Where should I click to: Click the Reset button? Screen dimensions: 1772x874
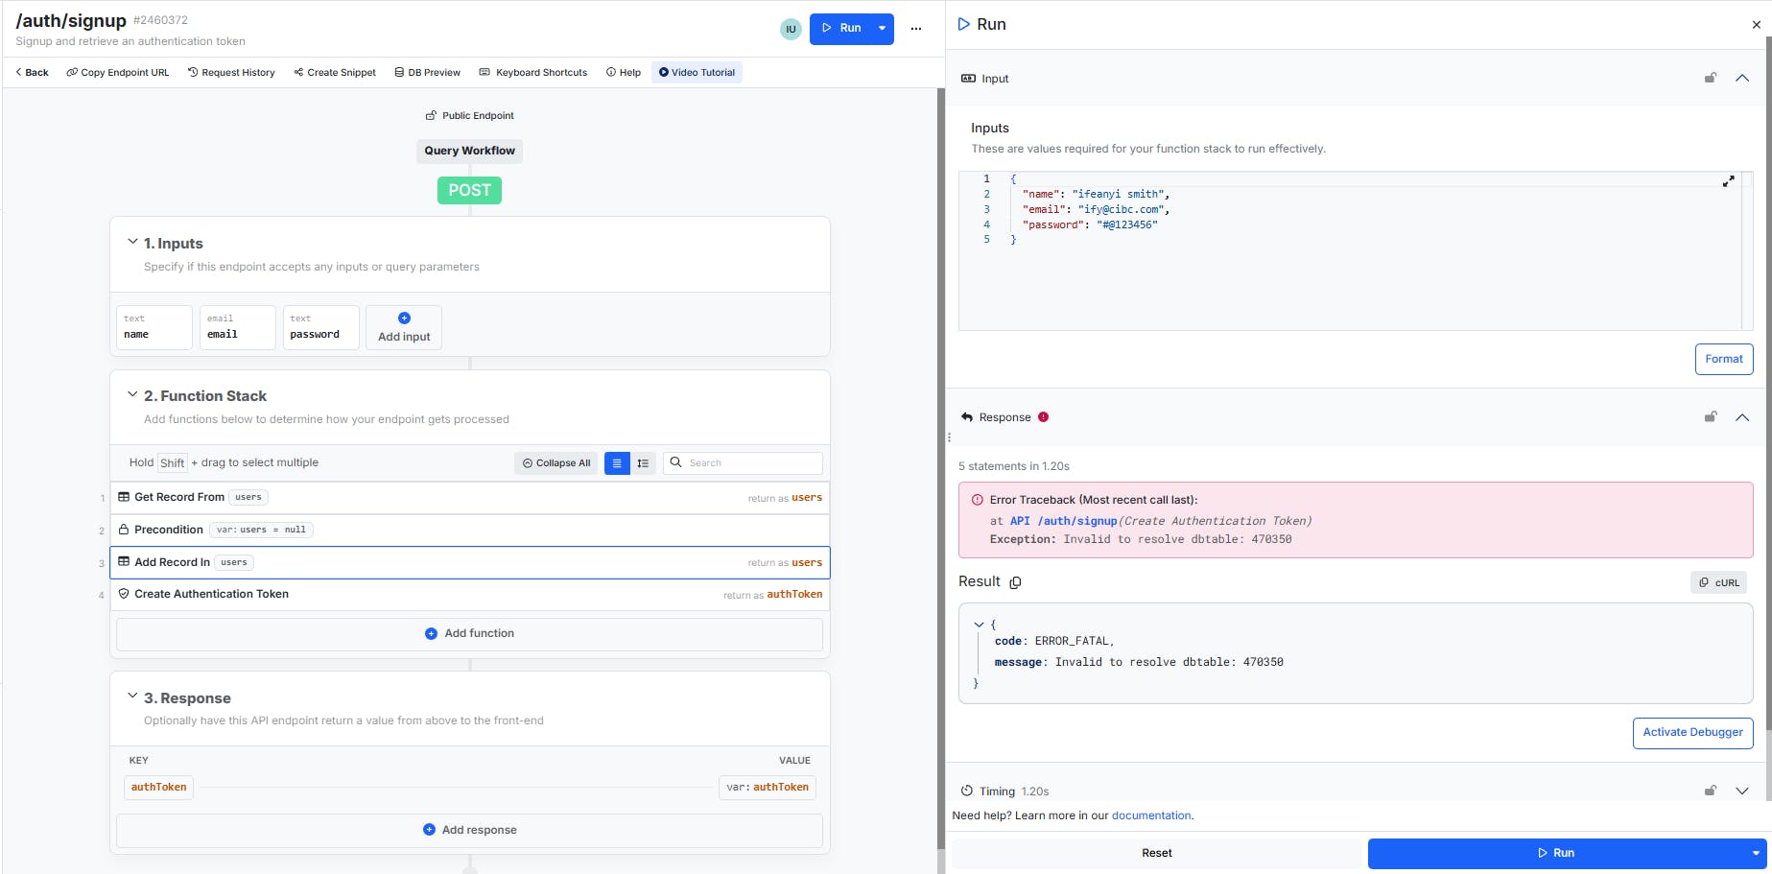coord(1156,853)
